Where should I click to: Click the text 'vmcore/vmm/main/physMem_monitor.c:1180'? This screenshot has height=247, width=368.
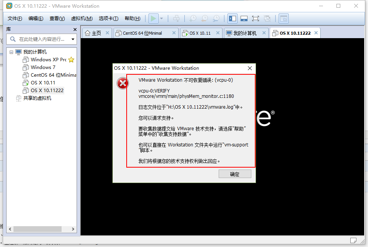tap(186, 96)
